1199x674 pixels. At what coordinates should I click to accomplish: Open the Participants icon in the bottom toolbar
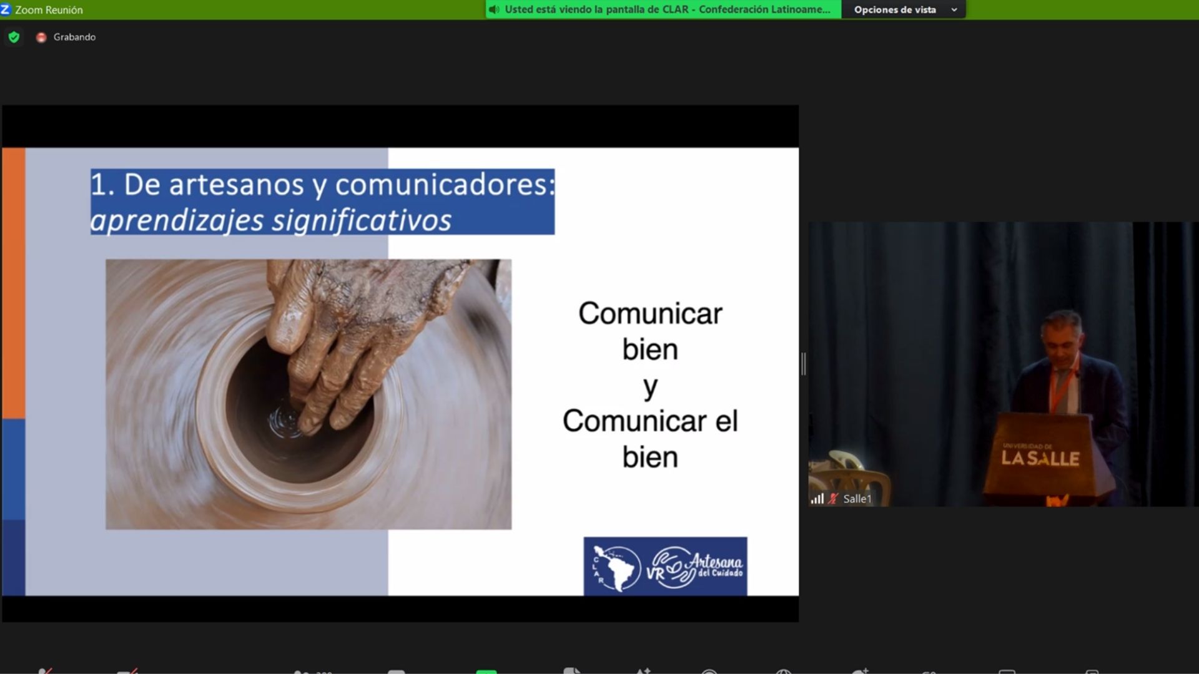[302, 672]
